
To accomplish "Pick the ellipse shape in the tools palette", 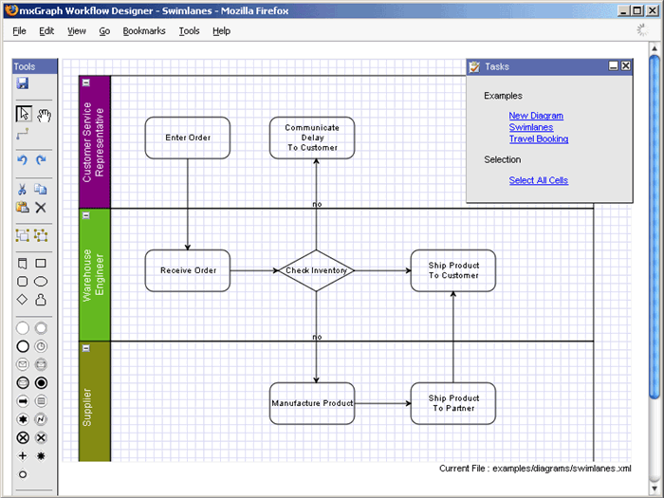I will pyautogui.click(x=41, y=281).
